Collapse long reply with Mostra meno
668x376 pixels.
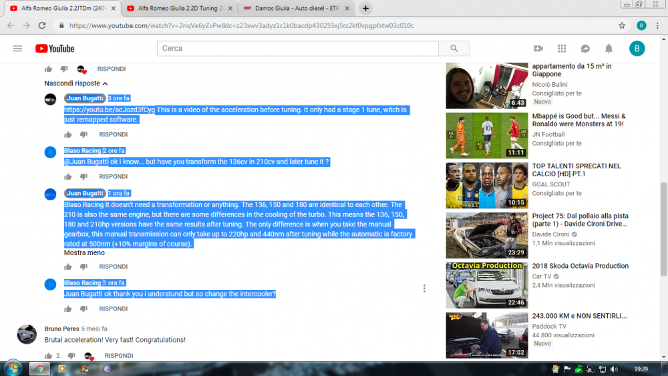(x=84, y=253)
